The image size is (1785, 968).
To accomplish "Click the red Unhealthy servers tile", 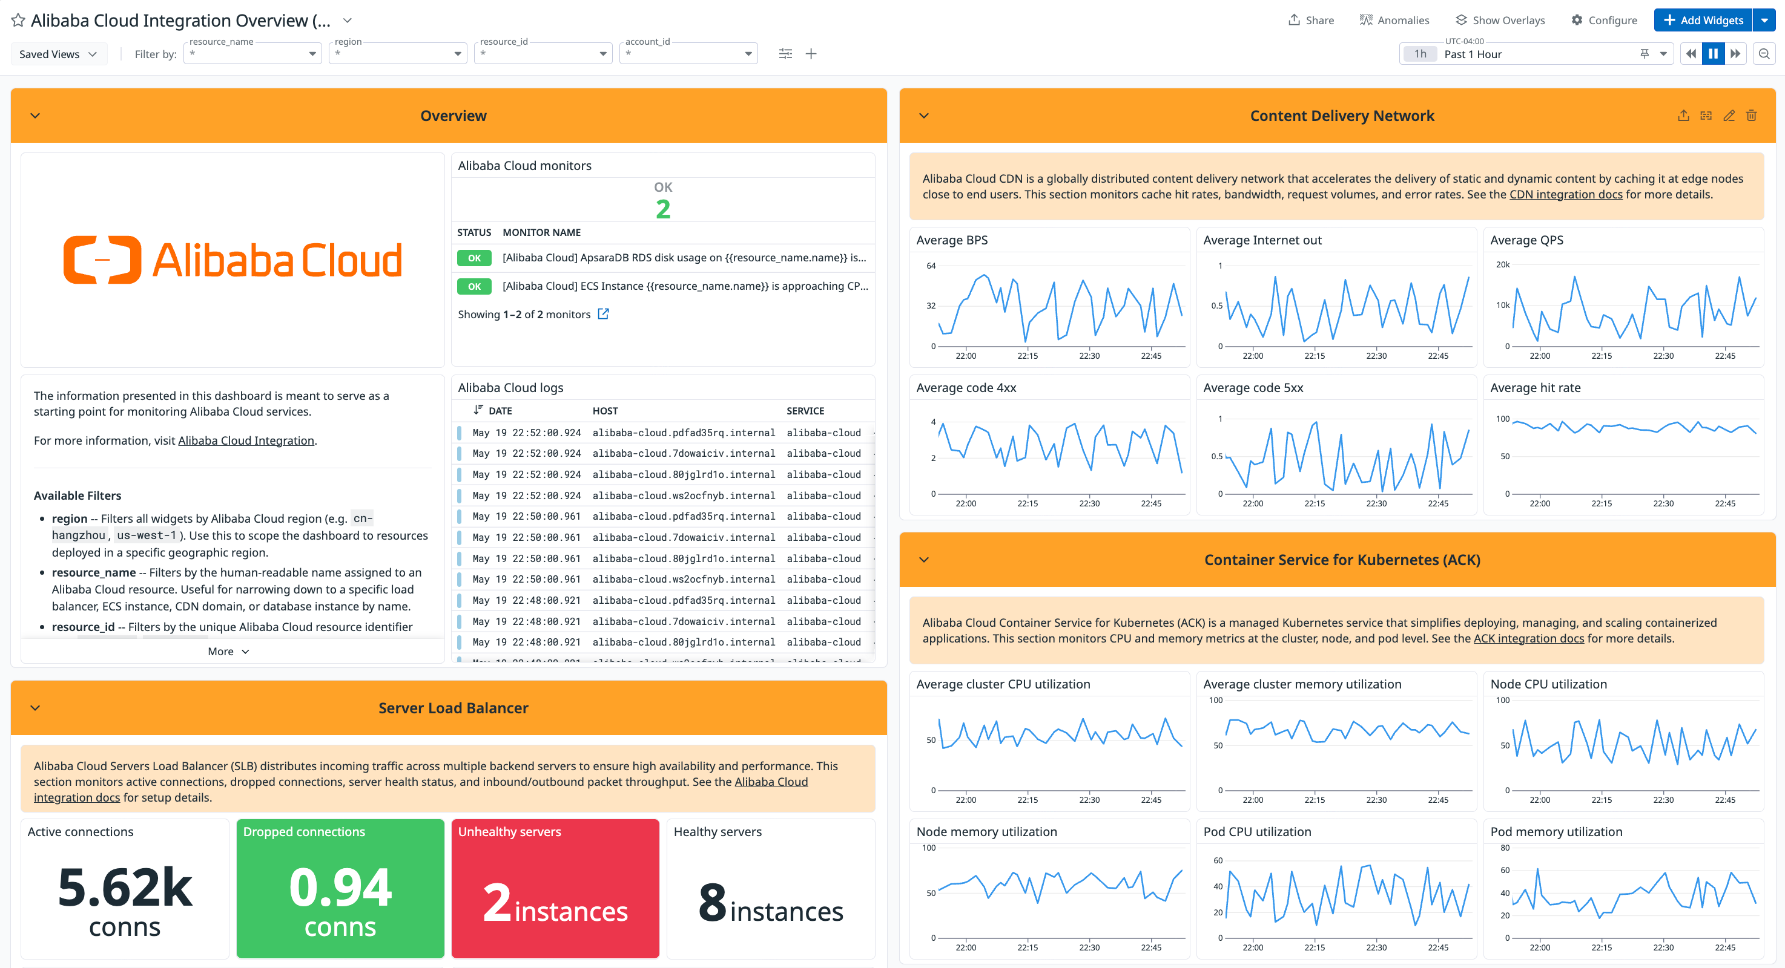I will click(x=555, y=888).
